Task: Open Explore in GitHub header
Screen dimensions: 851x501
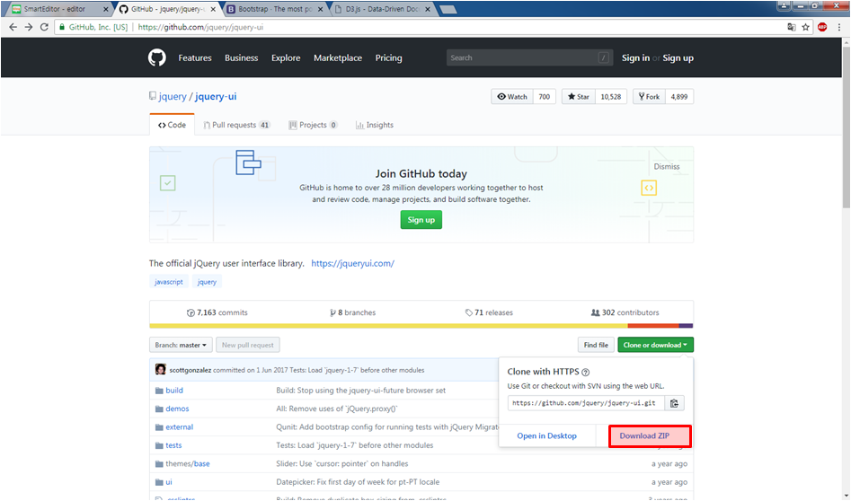Action: click(286, 58)
